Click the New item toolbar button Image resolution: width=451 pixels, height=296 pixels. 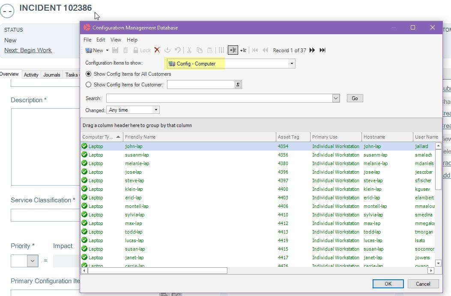[x=95, y=50]
